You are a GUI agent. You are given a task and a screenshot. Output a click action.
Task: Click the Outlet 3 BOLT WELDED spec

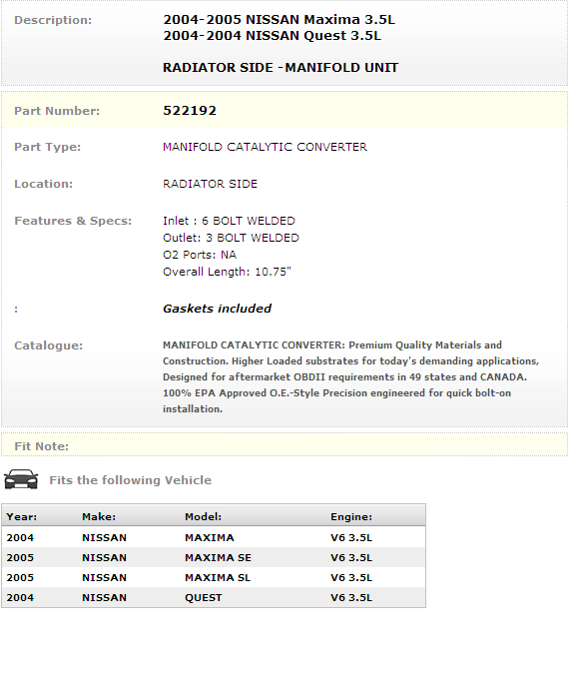(231, 238)
